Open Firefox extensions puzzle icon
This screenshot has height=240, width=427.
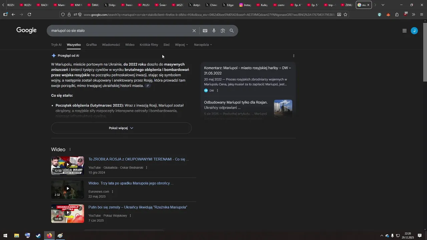coord(397,14)
